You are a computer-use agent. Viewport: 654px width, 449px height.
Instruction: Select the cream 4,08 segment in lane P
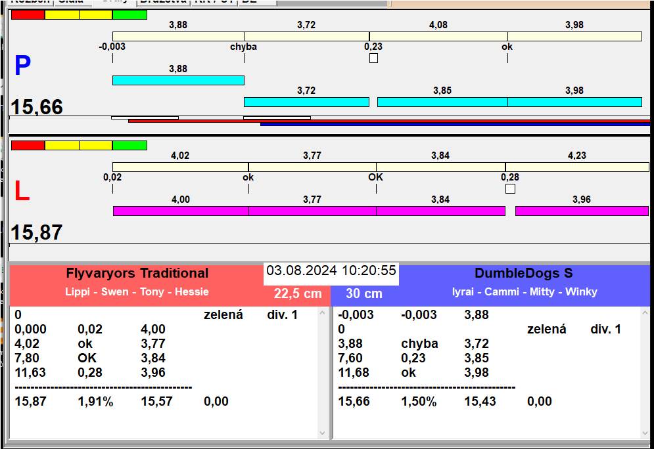click(438, 36)
